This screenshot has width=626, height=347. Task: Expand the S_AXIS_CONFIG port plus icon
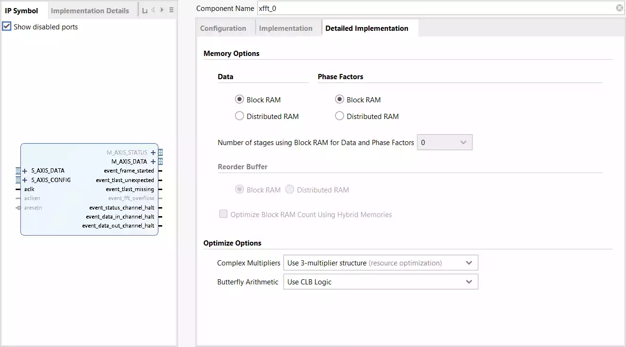coord(25,180)
